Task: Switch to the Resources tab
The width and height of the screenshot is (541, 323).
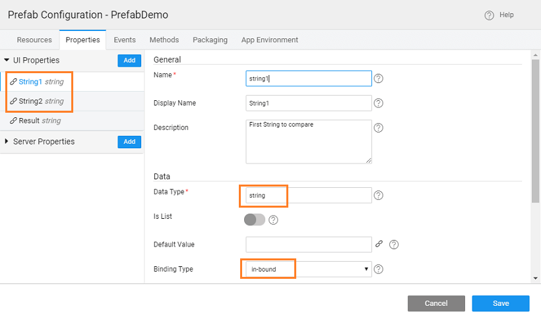Action: coord(34,40)
